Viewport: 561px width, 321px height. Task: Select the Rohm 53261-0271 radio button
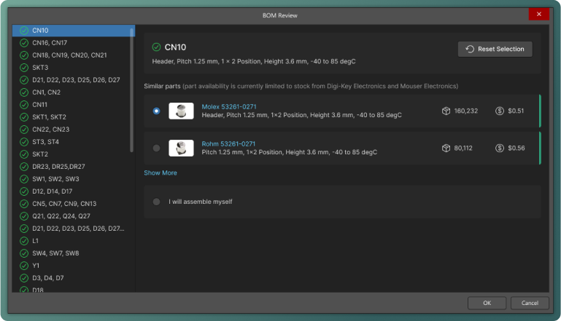[156, 148]
